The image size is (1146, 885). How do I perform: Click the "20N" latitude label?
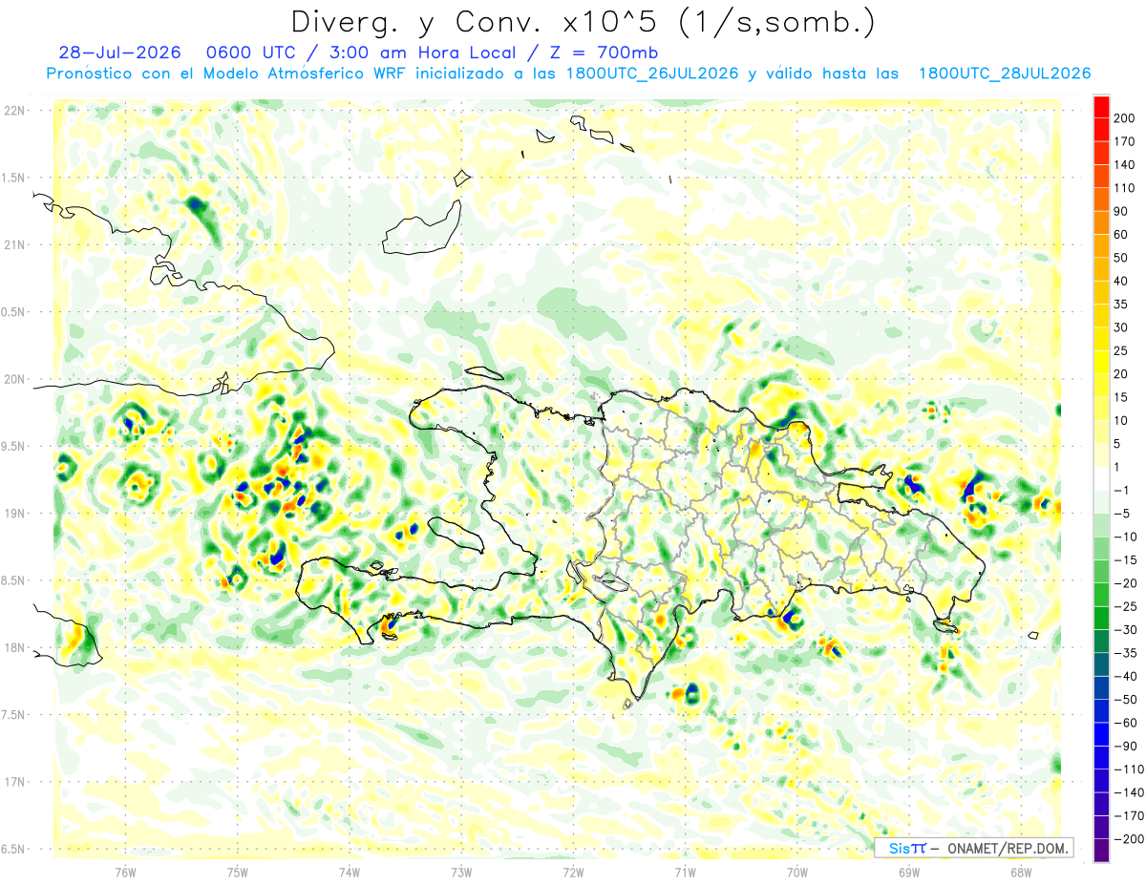click(14, 379)
